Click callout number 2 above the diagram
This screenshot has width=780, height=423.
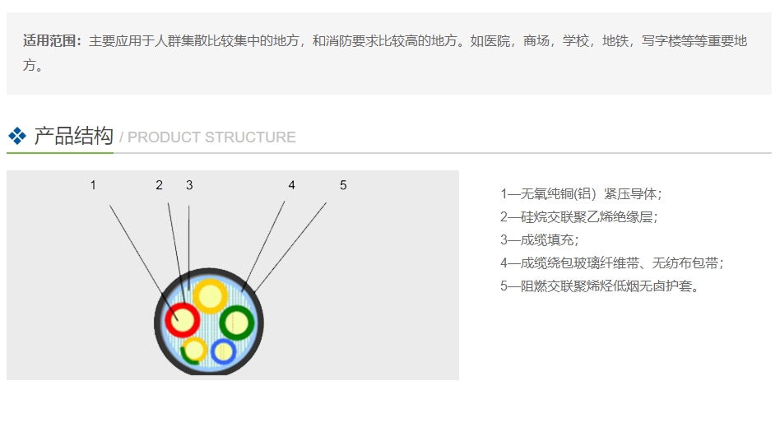[x=160, y=185]
